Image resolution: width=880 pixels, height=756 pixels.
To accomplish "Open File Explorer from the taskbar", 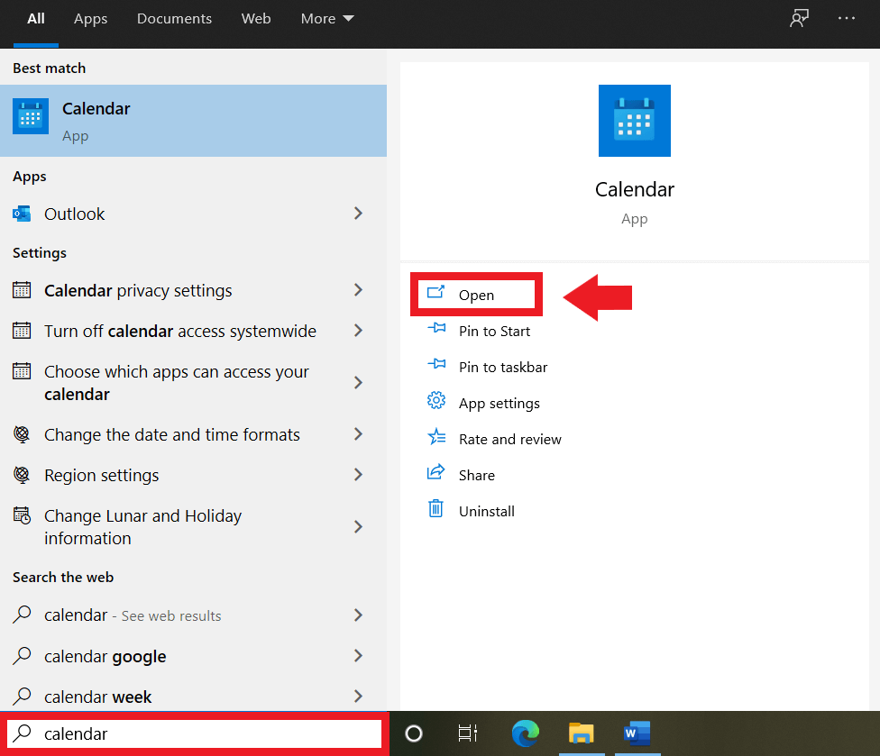I will (x=581, y=733).
